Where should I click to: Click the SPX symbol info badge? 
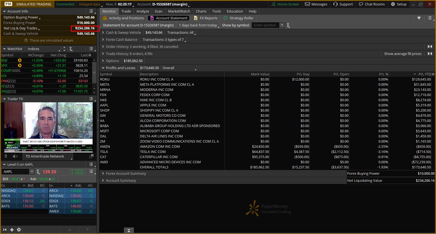[x=20, y=65]
